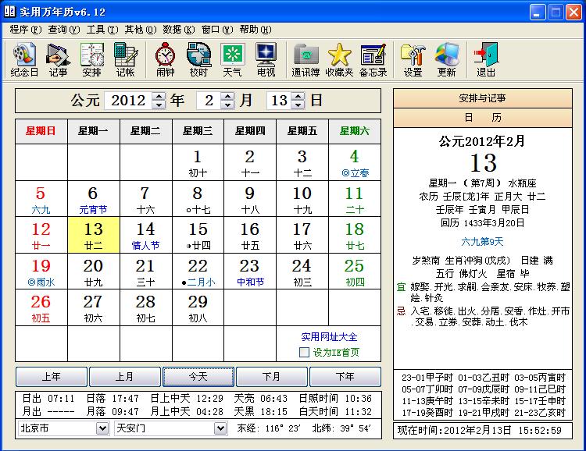586x451 pixels.
Task: Go to previous month with 上月
Action: pyautogui.click(x=124, y=376)
